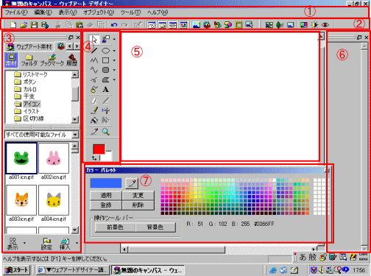Click the Save floppy disk icon

click(34, 25)
